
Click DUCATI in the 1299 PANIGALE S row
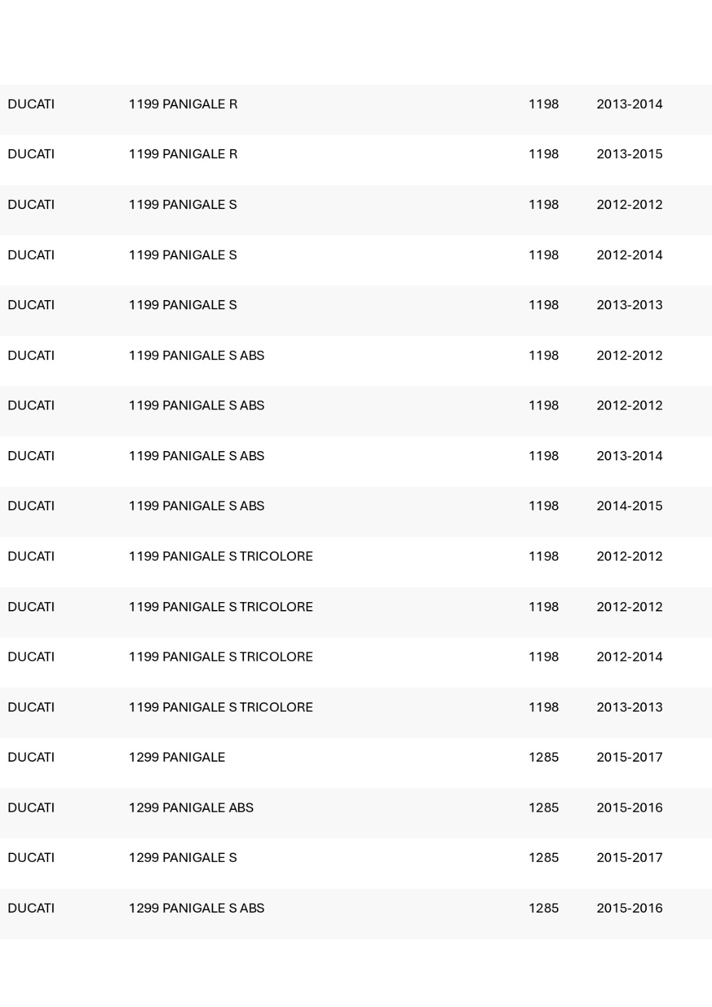tap(31, 858)
